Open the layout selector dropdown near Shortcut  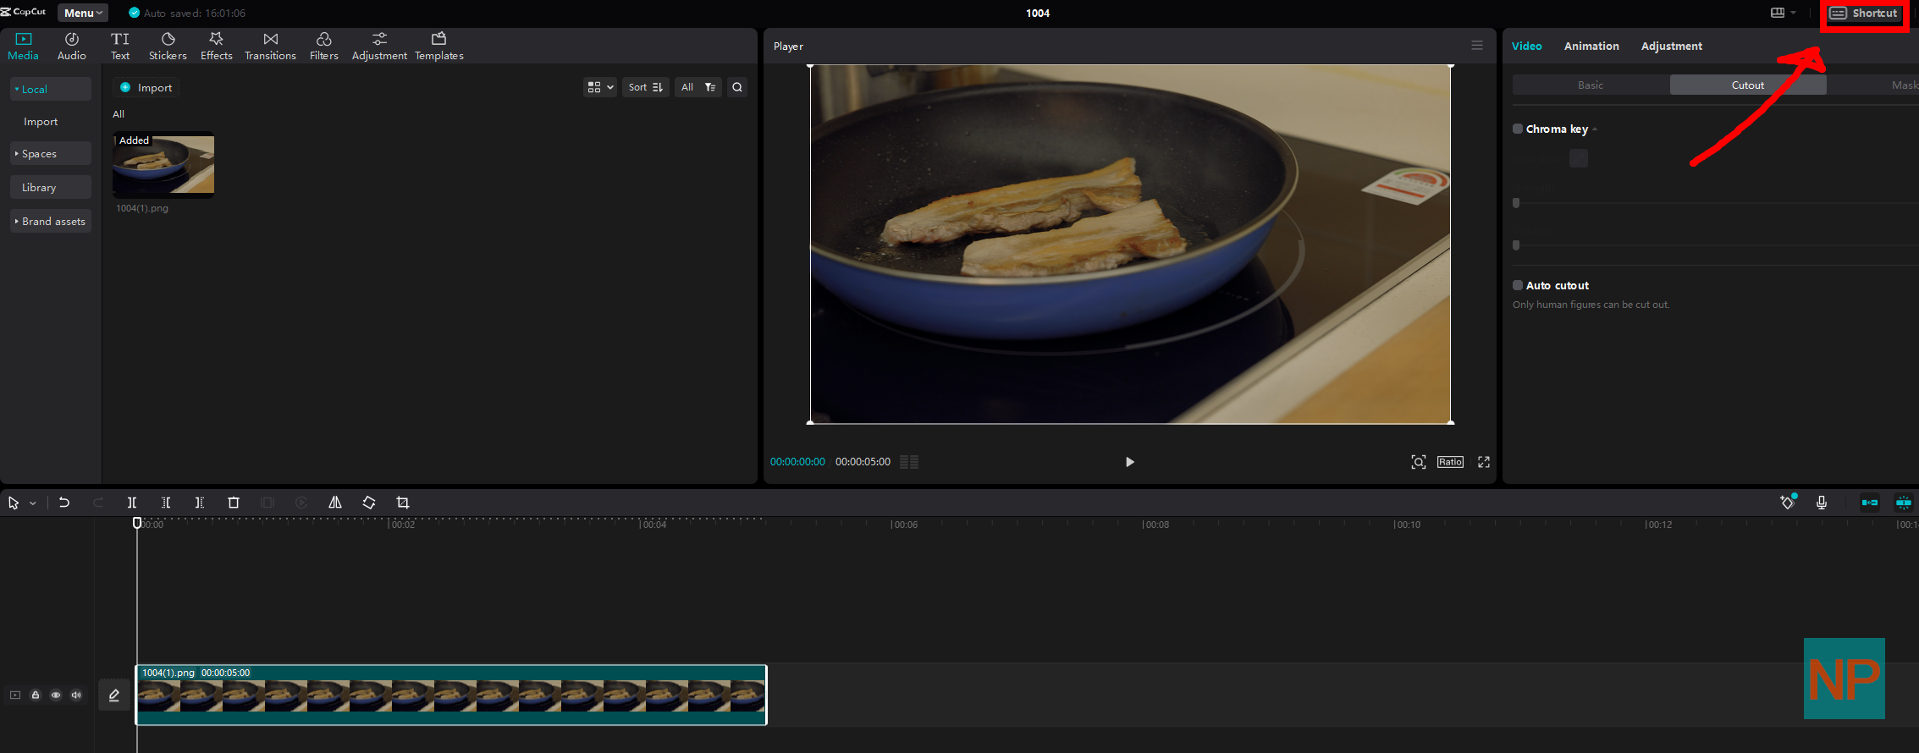(1783, 13)
